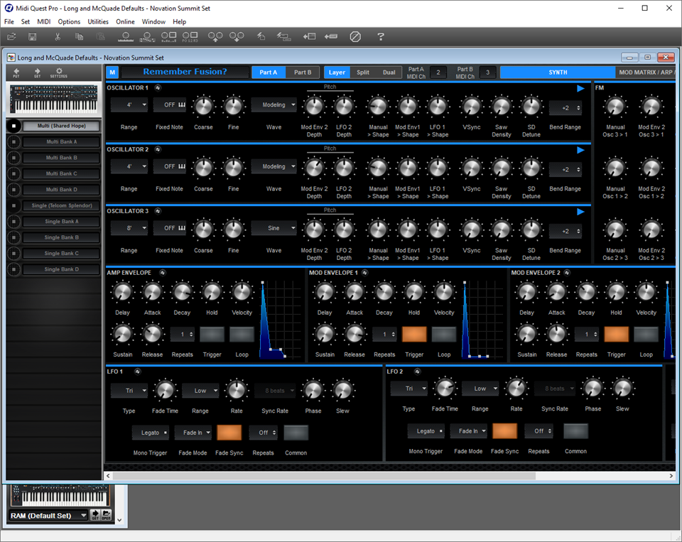This screenshot has width=682, height=542.
Task: Click the blue M button beside patch name
Action: click(112, 72)
